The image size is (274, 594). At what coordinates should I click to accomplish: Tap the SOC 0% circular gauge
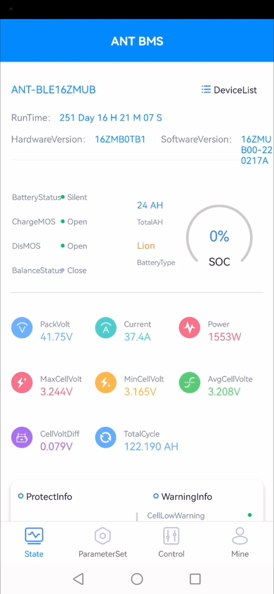(x=219, y=237)
